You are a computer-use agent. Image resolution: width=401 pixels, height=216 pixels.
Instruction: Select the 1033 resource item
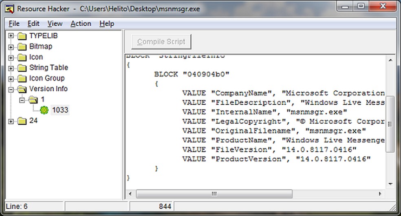(x=60, y=110)
